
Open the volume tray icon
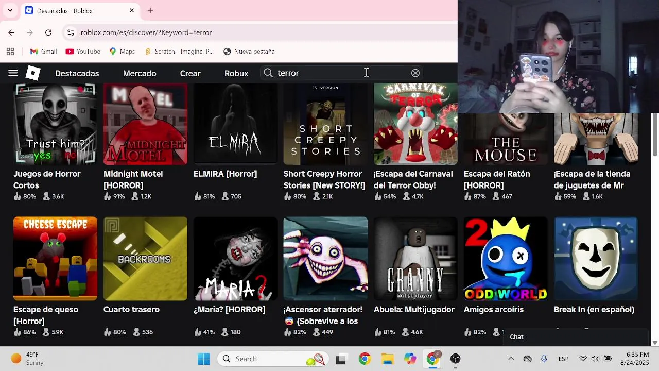coord(595,359)
